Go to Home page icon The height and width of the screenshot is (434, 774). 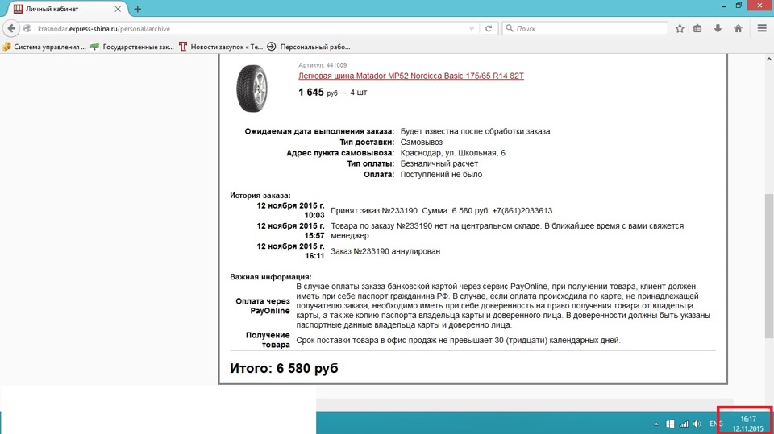[738, 29]
